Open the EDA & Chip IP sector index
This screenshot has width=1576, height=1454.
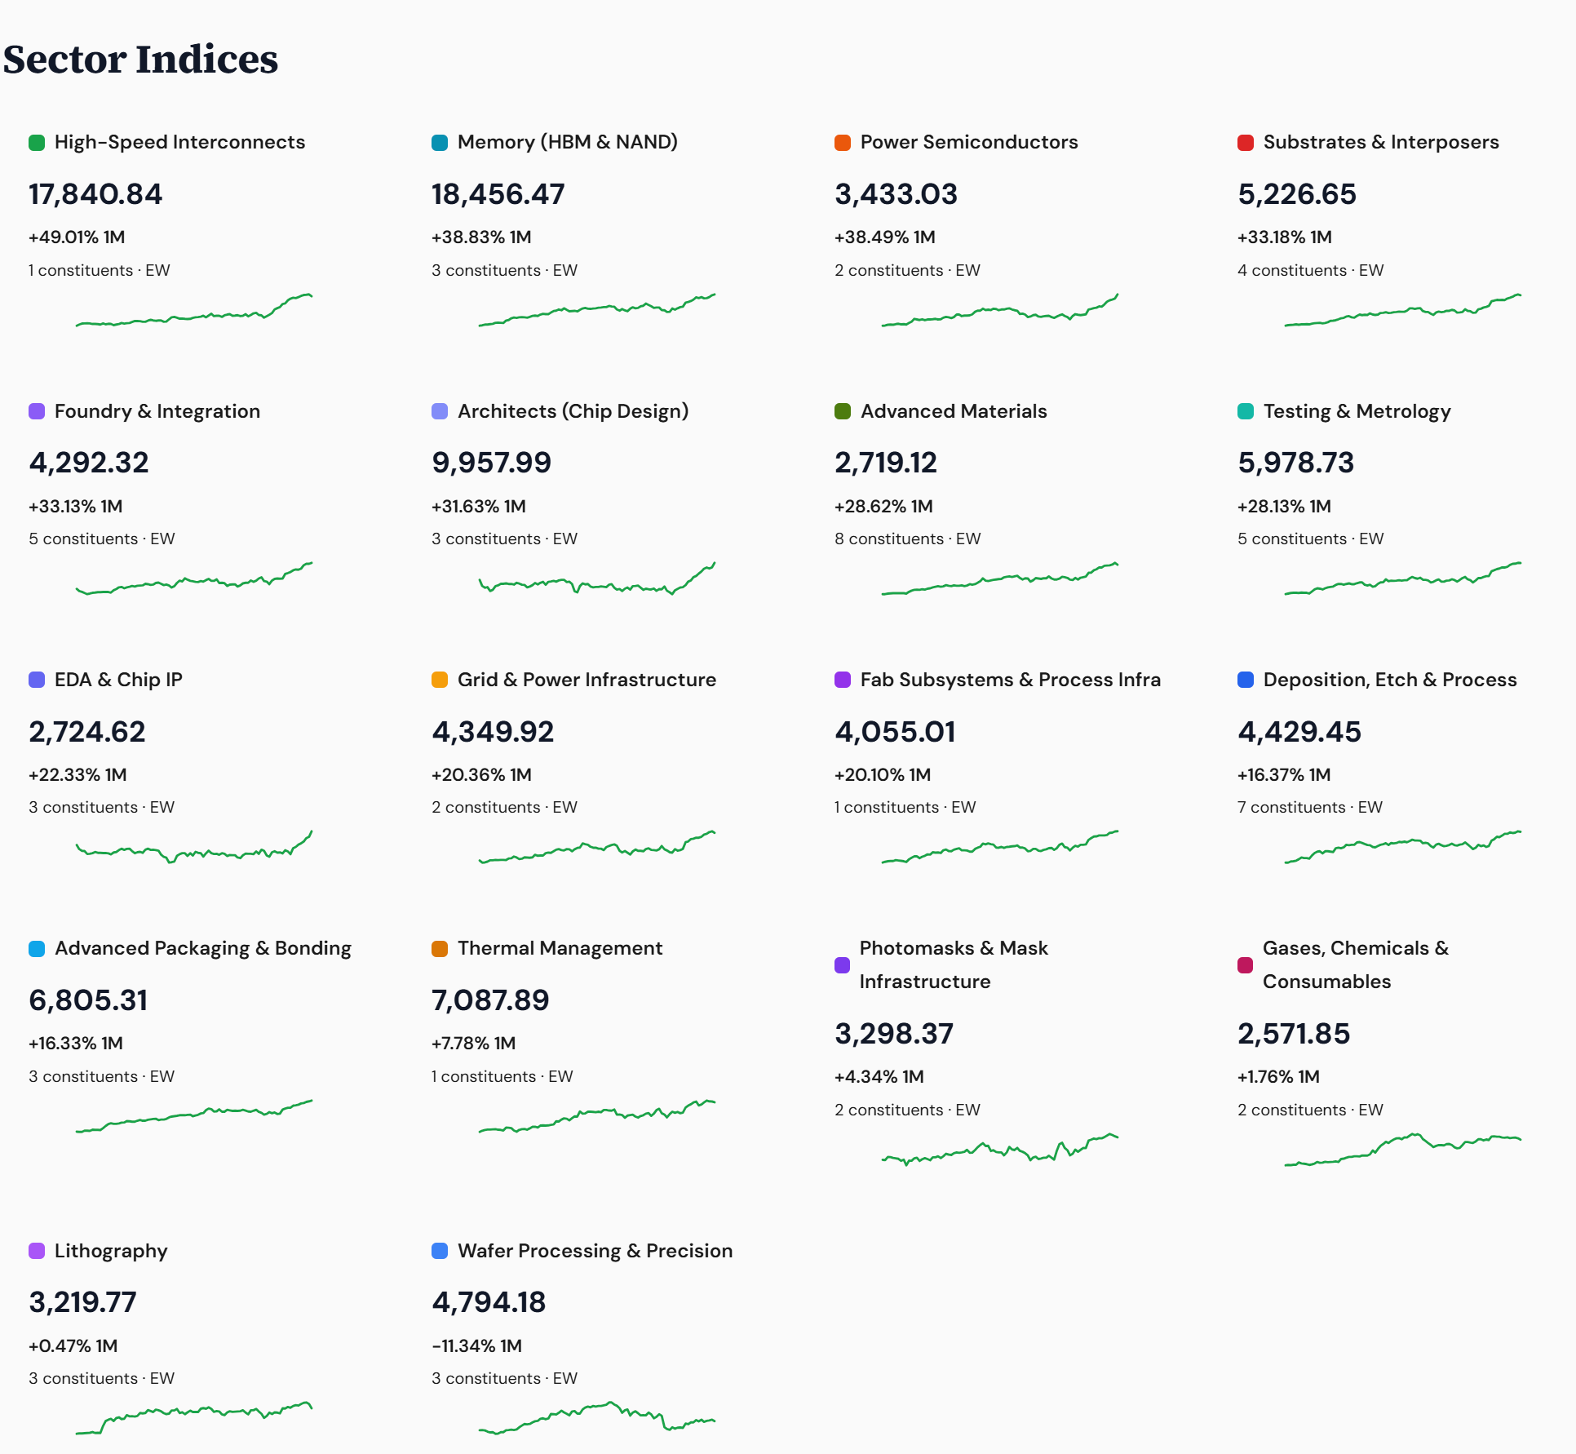(x=118, y=680)
